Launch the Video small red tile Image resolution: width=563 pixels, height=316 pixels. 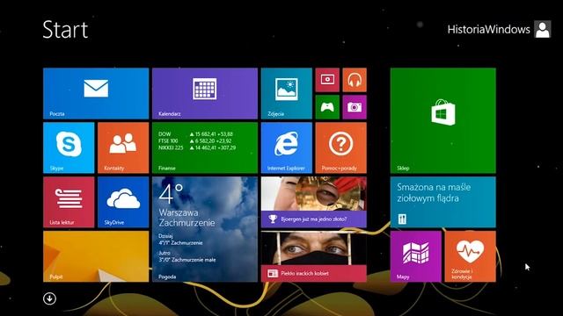tap(327, 80)
